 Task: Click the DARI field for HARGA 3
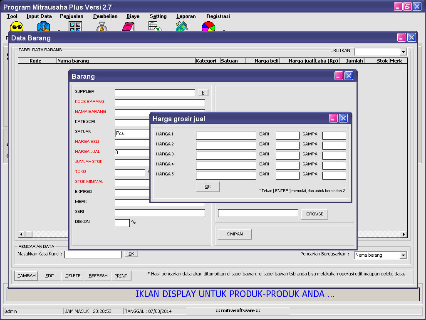(287, 156)
